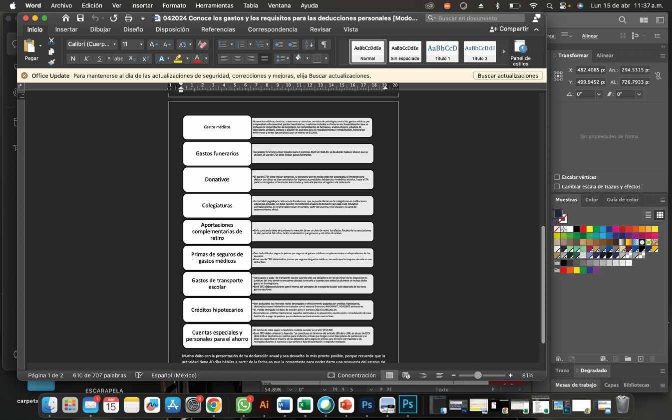
Task: Select the Format Painter brush icon
Action: (x=51, y=62)
